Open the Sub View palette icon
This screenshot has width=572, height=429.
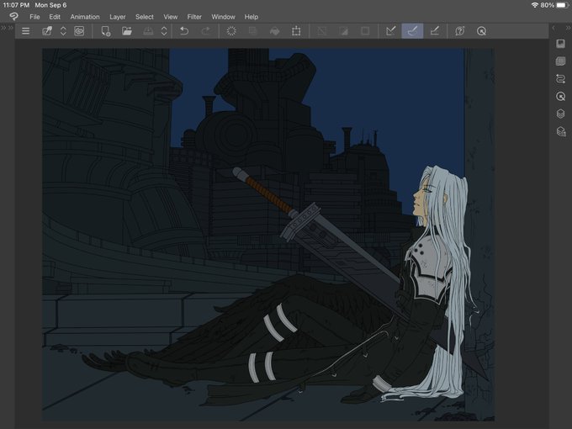[561, 61]
